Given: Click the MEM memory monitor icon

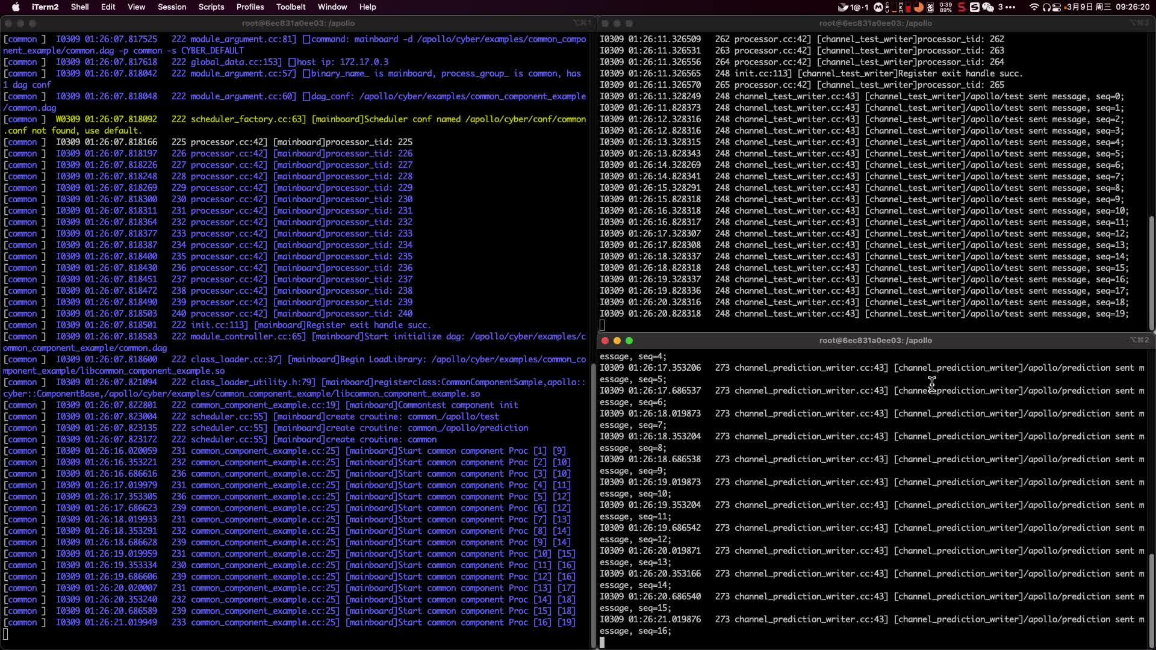Looking at the screenshot, I should coord(905,7).
